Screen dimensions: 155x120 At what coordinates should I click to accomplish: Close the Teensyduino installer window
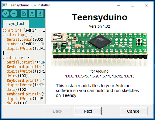[x=146, y=5]
